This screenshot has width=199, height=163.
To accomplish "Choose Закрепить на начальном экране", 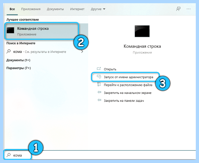I will pyautogui.click(x=127, y=93).
